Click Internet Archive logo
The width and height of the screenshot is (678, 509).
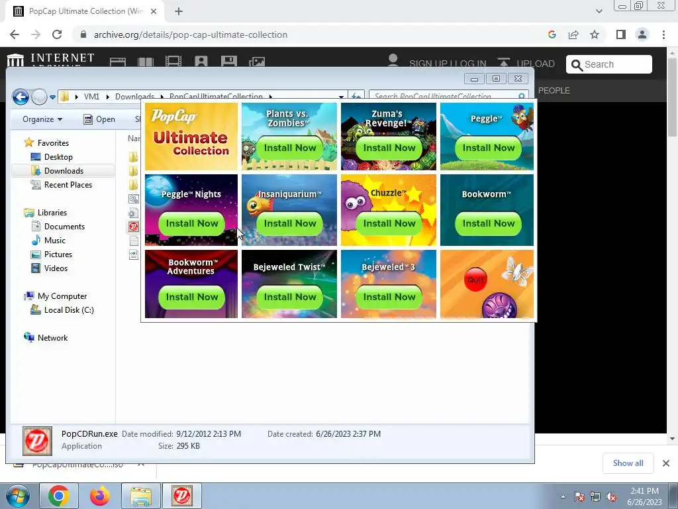point(50,60)
